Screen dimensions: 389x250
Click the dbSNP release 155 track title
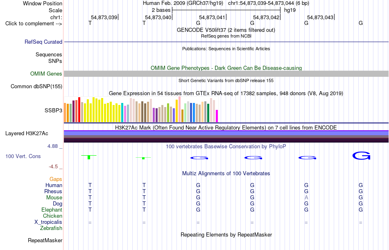226,81
